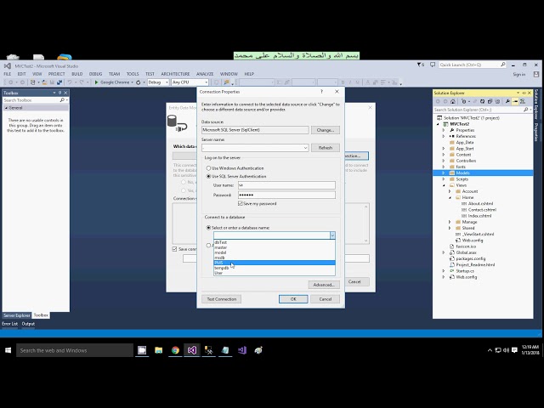Click the pin icon on Toolbox panel

pyautogui.click(x=59, y=93)
